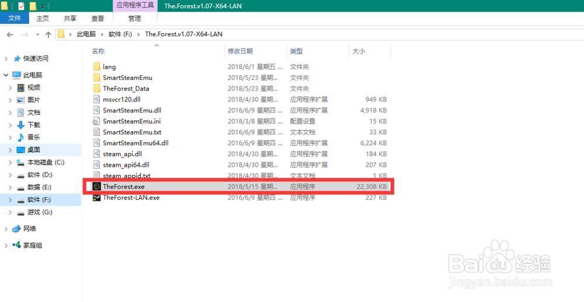Select 数据 (E:) drive in the sidebar
584x302 pixels.
pos(40,187)
